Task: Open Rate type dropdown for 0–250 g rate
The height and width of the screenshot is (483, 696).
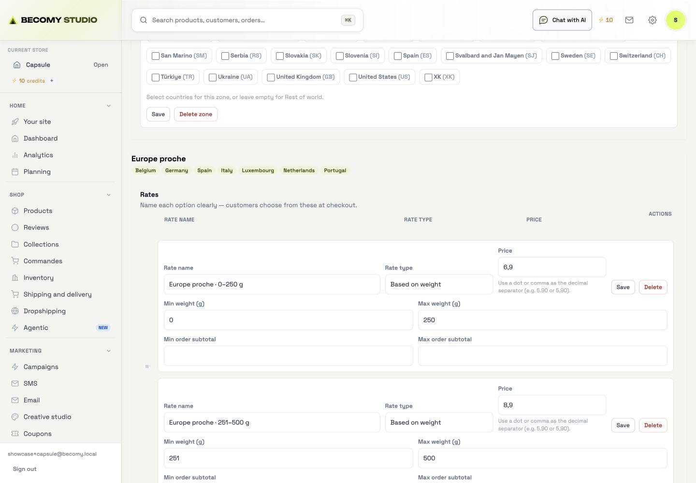Action: click(x=439, y=284)
